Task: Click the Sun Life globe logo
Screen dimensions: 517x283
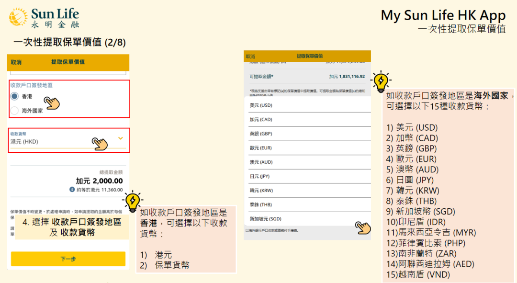Action: tap(18, 17)
